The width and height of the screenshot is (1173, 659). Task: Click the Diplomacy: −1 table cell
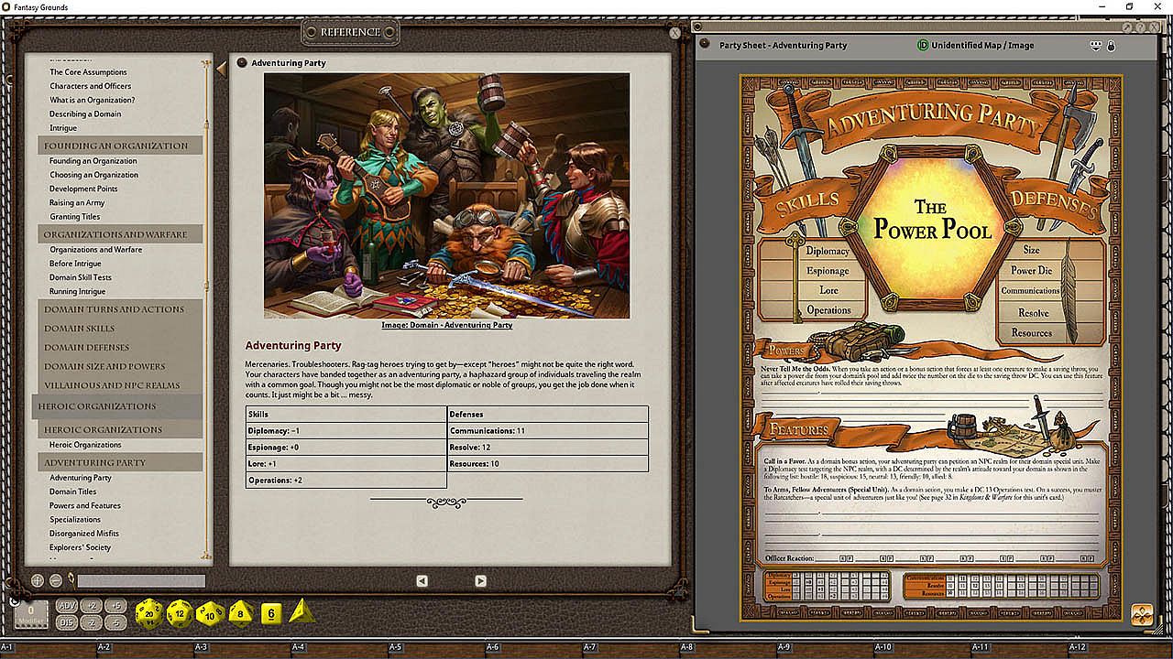pos(345,431)
